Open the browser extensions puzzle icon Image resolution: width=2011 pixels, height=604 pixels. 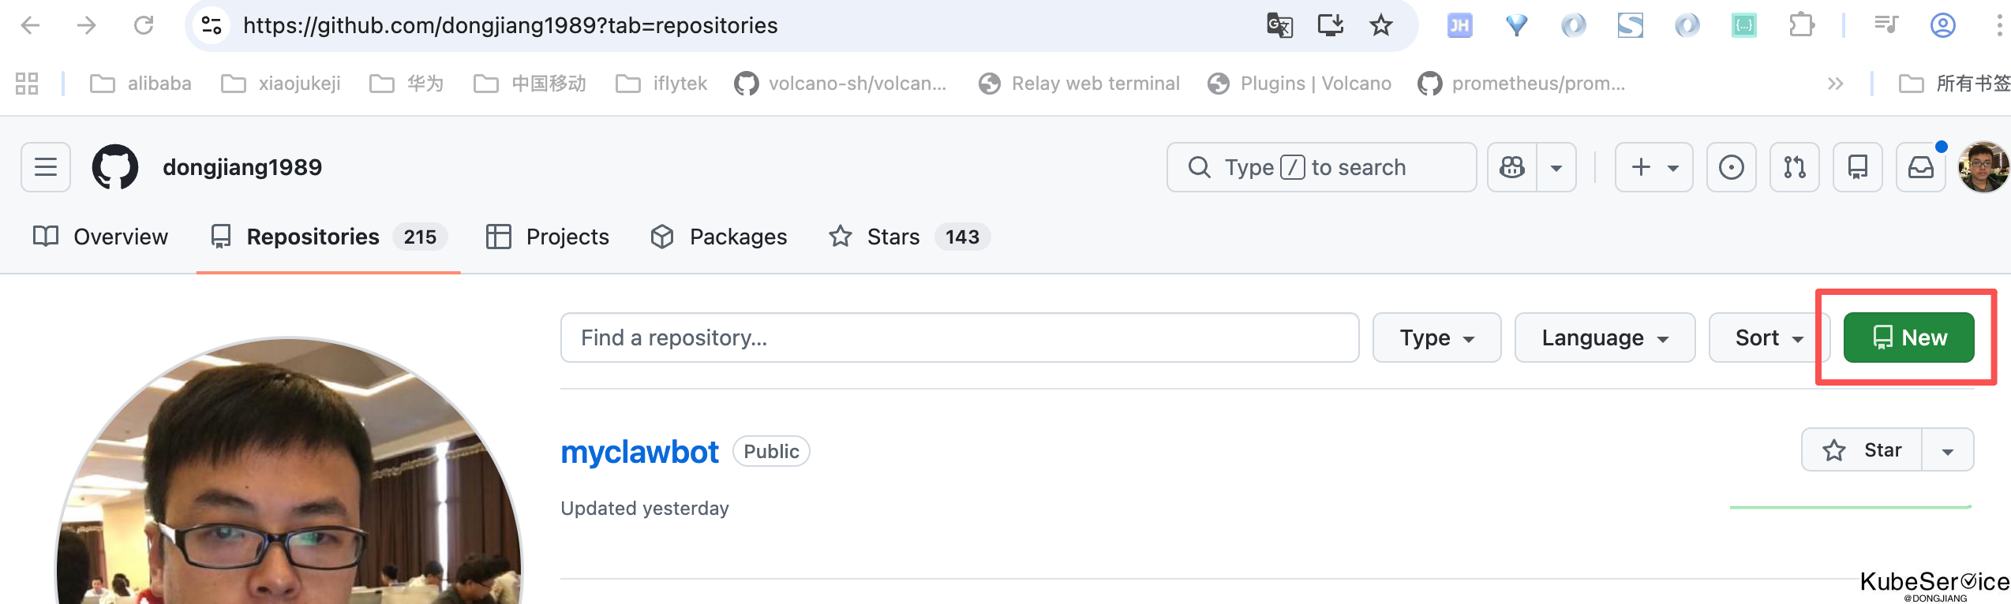click(x=1801, y=26)
